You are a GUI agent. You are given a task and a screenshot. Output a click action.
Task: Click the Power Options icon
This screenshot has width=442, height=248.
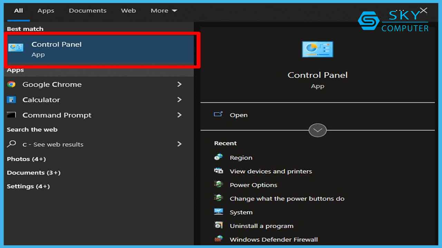(x=218, y=185)
